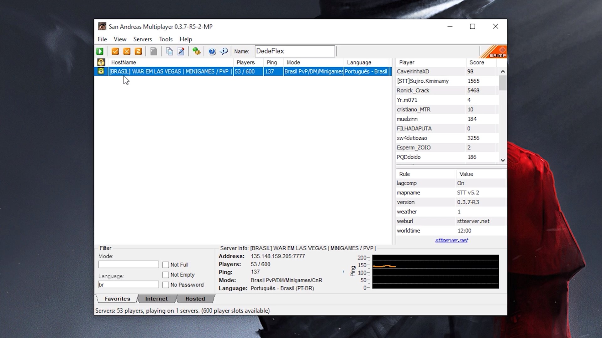Select player [STT]Sujiro.Kimimamy
Image resolution: width=602 pixels, height=338 pixels.
447,81
